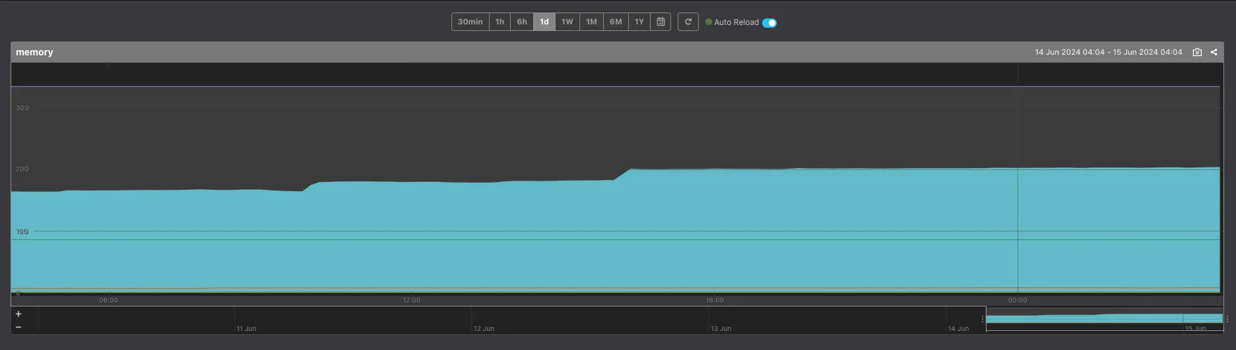Take a snapshot with the camera icon
Screen dimensions: 1236x350
click(1197, 52)
